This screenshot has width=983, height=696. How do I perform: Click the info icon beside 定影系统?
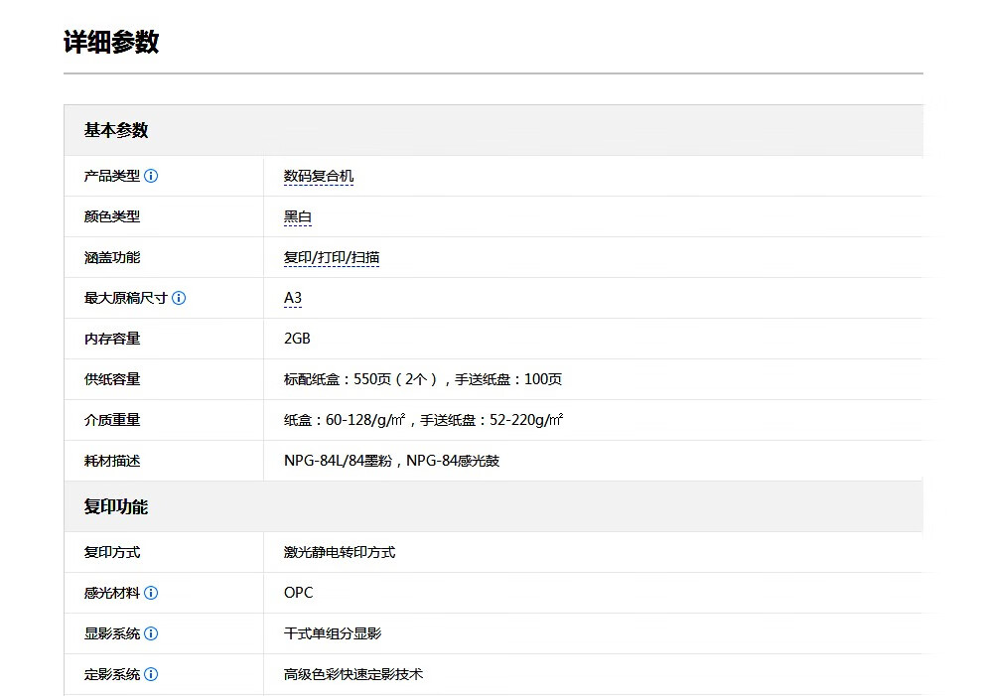coord(151,674)
